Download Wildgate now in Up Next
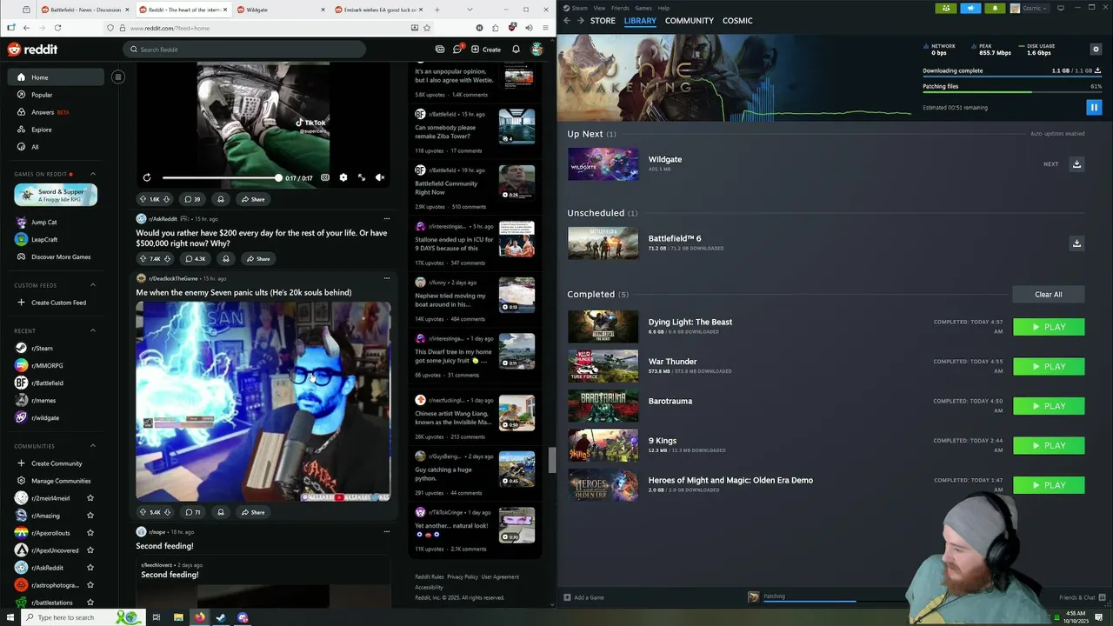The image size is (1113, 626). [1076, 164]
